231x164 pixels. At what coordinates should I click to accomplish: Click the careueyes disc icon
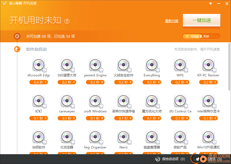click(67, 101)
